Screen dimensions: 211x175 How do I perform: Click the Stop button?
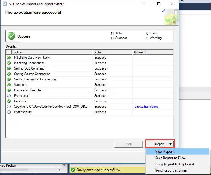pos(129,144)
